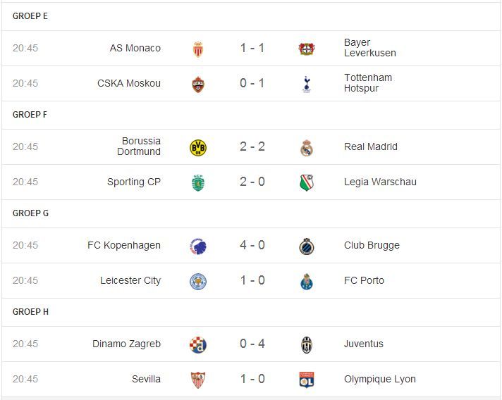Select the Real Madrid crest icon
This screenshot has width=502, height=400.
click(307, 148)
